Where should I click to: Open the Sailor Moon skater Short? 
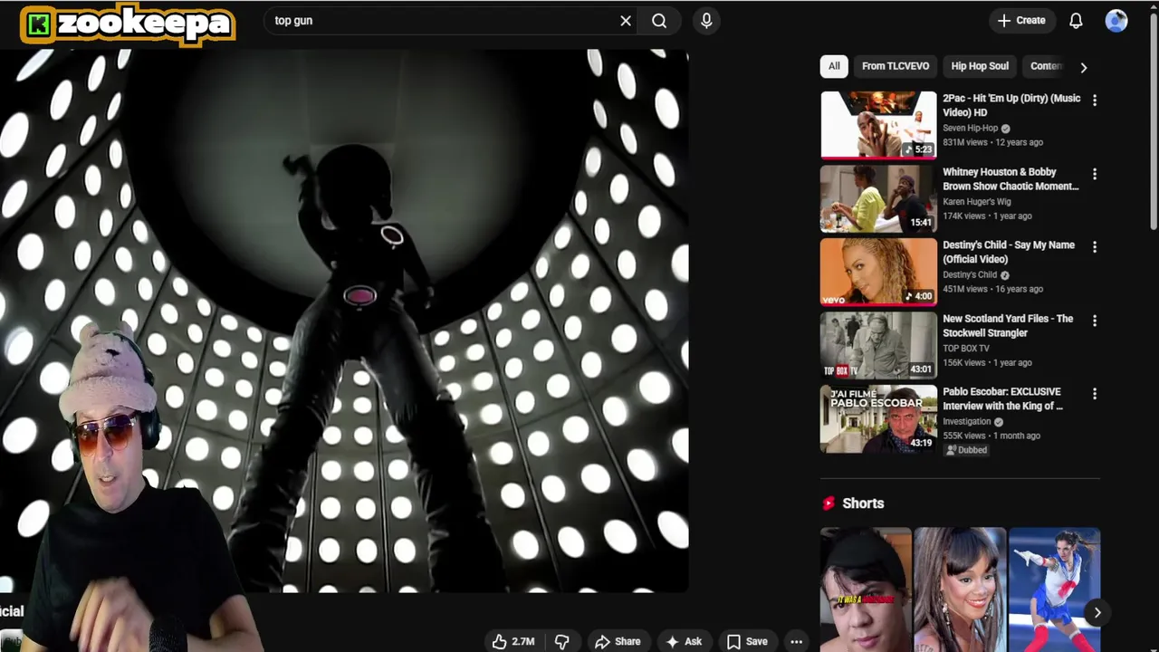point(1054,590)
